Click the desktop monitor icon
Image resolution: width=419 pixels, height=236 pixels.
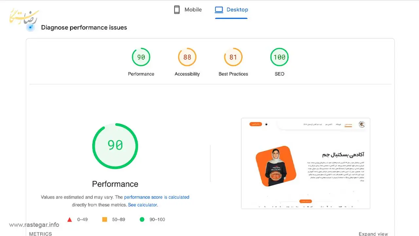point(219,10)
